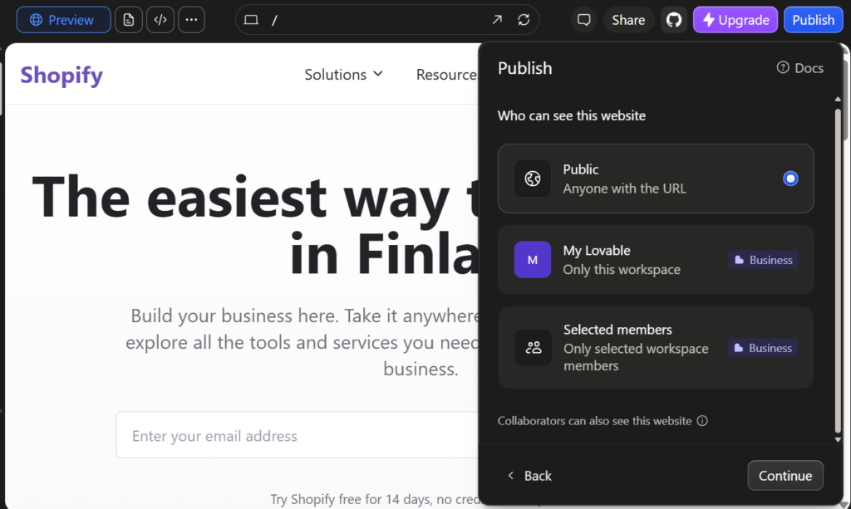Click 'Who can see this website' heading

coord(572,115)
